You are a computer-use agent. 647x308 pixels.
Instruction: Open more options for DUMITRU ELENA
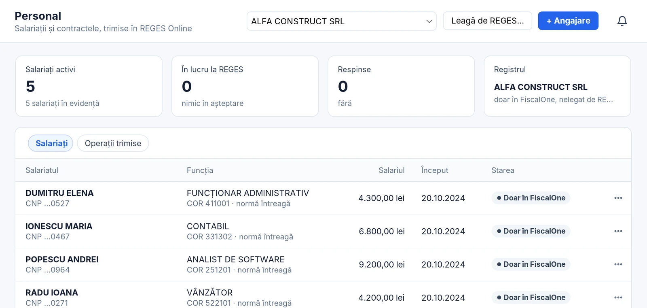(x=618, y=198)
